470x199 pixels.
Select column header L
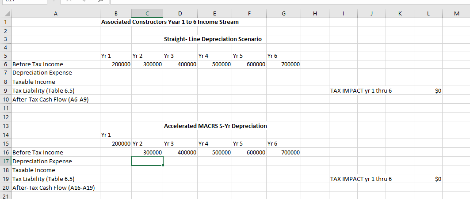(x=428, y=13)
